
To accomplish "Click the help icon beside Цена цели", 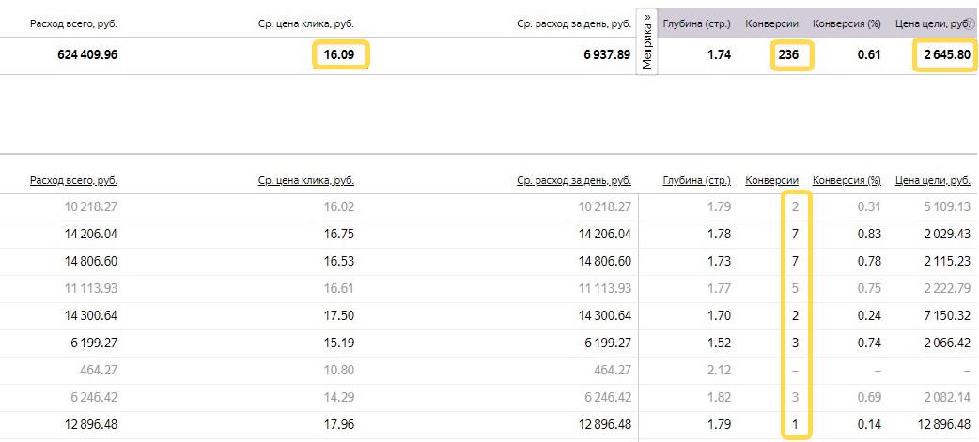I will pyautogui.click(x=969, y=23).
